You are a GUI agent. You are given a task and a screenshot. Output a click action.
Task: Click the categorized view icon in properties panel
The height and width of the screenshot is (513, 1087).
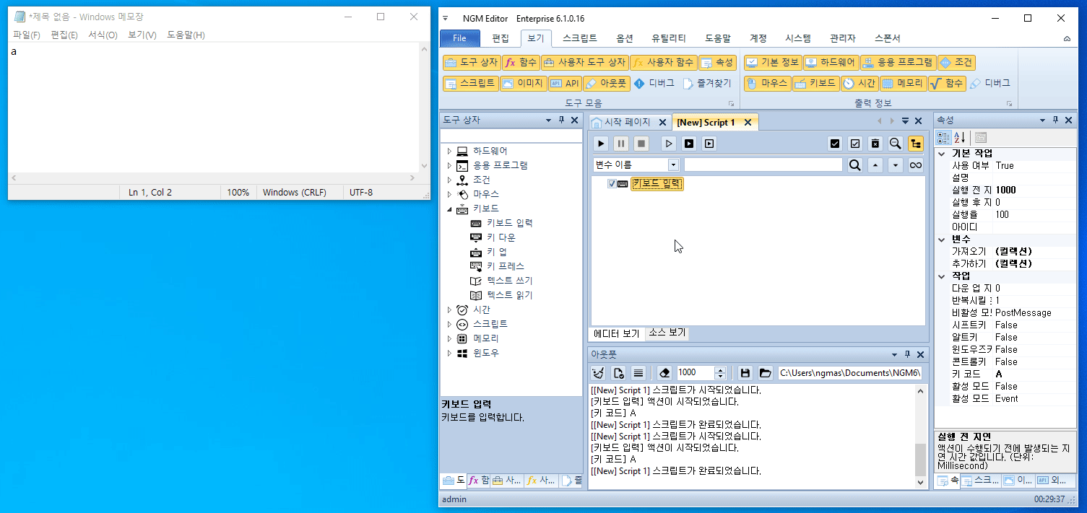[943, 138]
